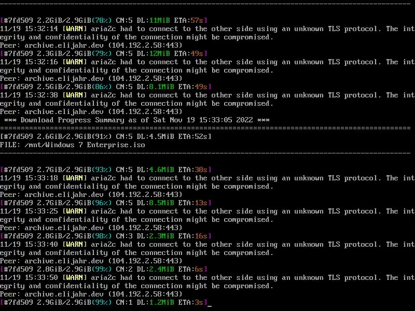Click the Peer line below the 15:32:16 warning
Screen dimensions: 415x311
(x=91, y=79)
